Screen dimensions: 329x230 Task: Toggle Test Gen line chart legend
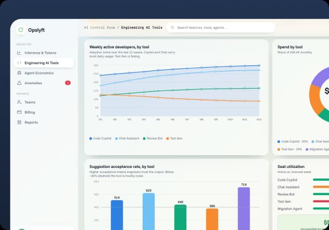(x=174, y=139)
